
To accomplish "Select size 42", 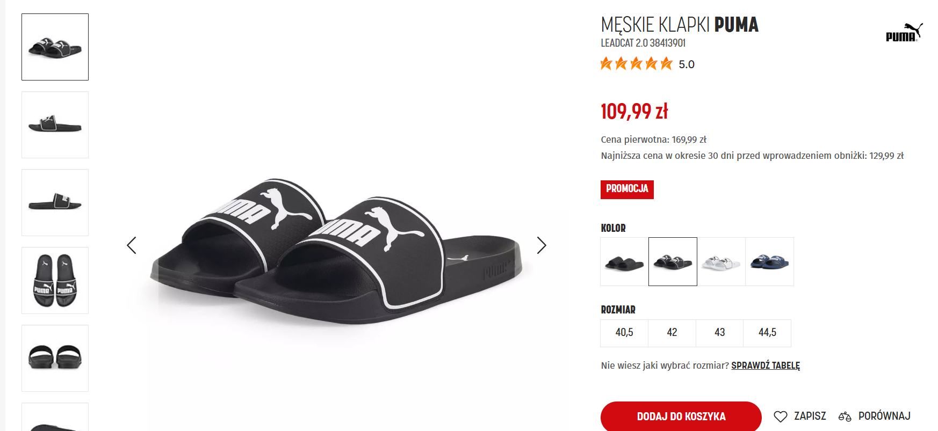I will (x=672, y=333).
